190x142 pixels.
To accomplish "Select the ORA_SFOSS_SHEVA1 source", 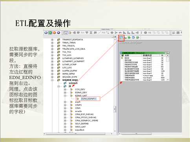I will click(86, 117).
